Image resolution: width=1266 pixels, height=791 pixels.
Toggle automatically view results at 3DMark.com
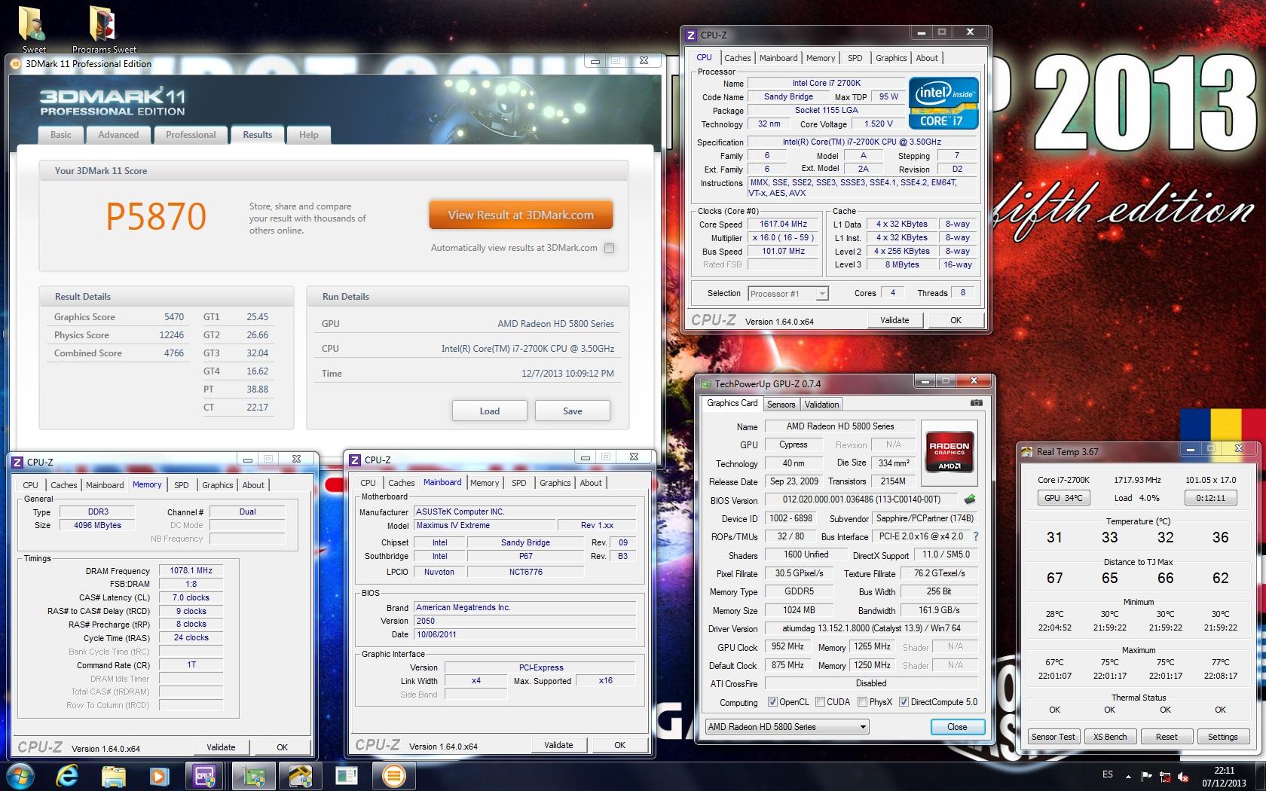609,248
